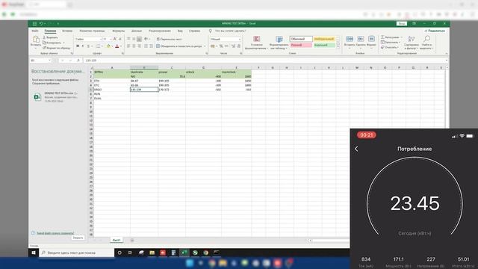This screenshot has height=269, width=478.
Task: Click the Sort and Filter icon
Action: pyautogui.click(x=412, y=39)
